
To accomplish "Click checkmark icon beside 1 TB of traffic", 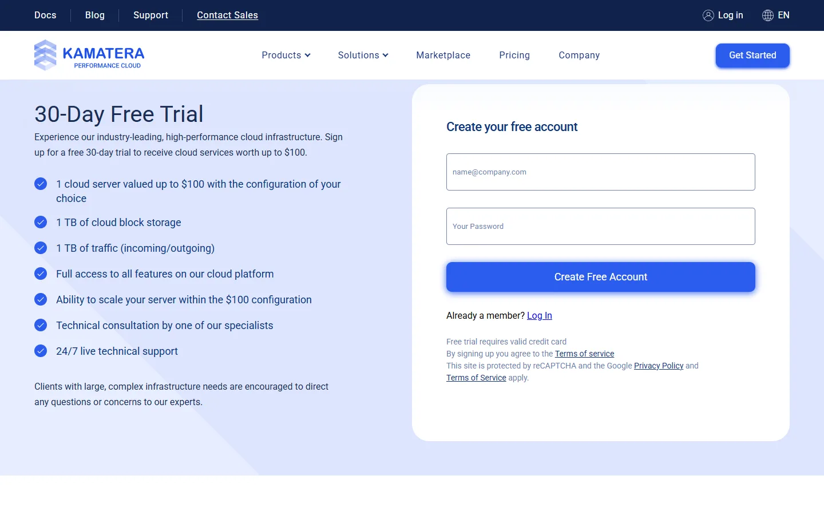I will pyautogui.click(x=41, y=248).
